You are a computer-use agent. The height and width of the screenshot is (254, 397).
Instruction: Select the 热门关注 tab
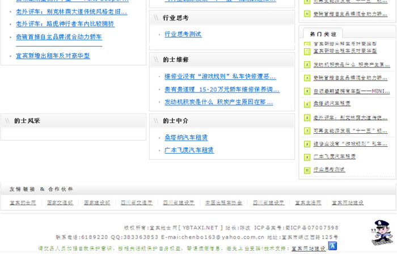point(323,34)
